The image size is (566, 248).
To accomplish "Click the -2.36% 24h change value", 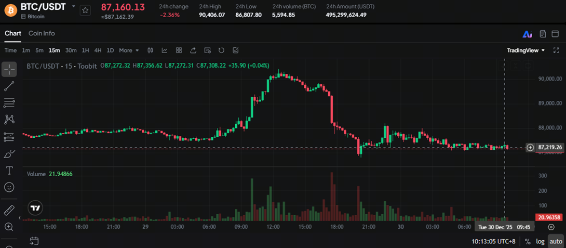I will (x=169, y=15).
